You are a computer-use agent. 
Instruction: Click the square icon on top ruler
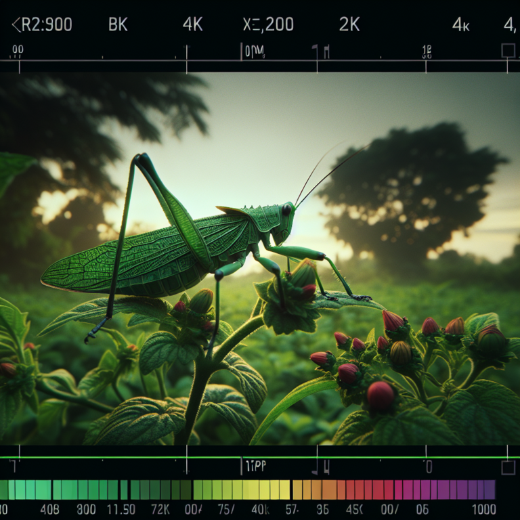(508, 51)
